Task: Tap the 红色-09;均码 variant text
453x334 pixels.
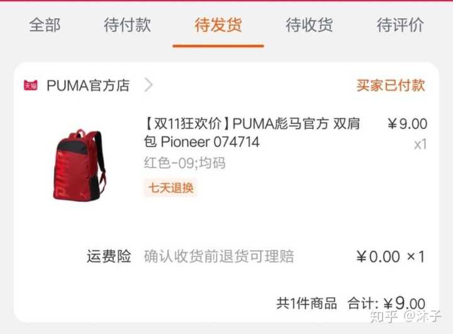Action: (184, 163)
